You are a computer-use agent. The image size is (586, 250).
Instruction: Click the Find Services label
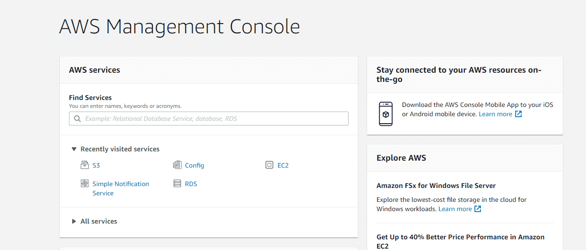pos(90,98)
